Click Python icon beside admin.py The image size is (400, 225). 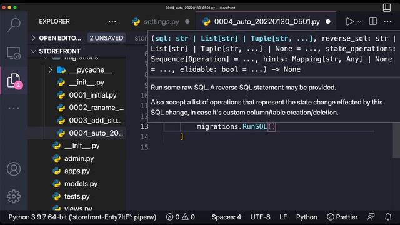(x=56, y=158)
